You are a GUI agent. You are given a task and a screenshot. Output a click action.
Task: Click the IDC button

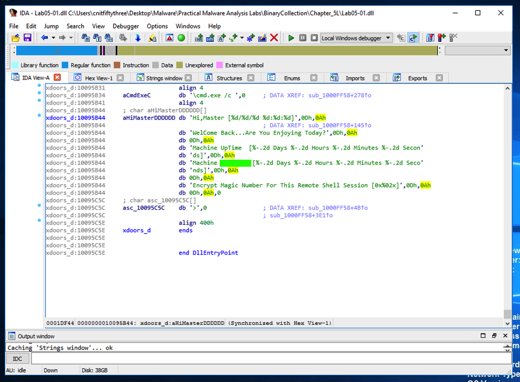click(x=18, y=359)
